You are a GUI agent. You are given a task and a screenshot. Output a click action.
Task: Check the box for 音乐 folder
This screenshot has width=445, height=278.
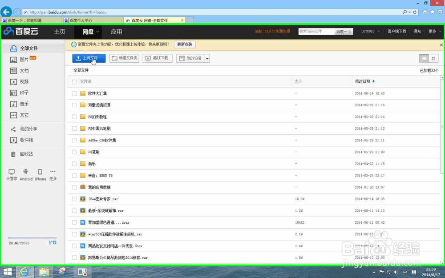[x=74, y=164]
